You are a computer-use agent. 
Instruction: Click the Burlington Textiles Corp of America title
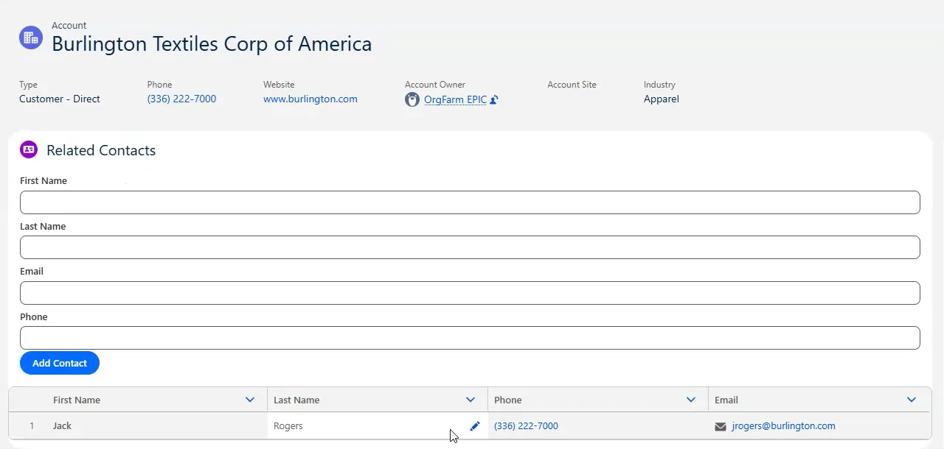pyautogui.click(x=212, y=44)
